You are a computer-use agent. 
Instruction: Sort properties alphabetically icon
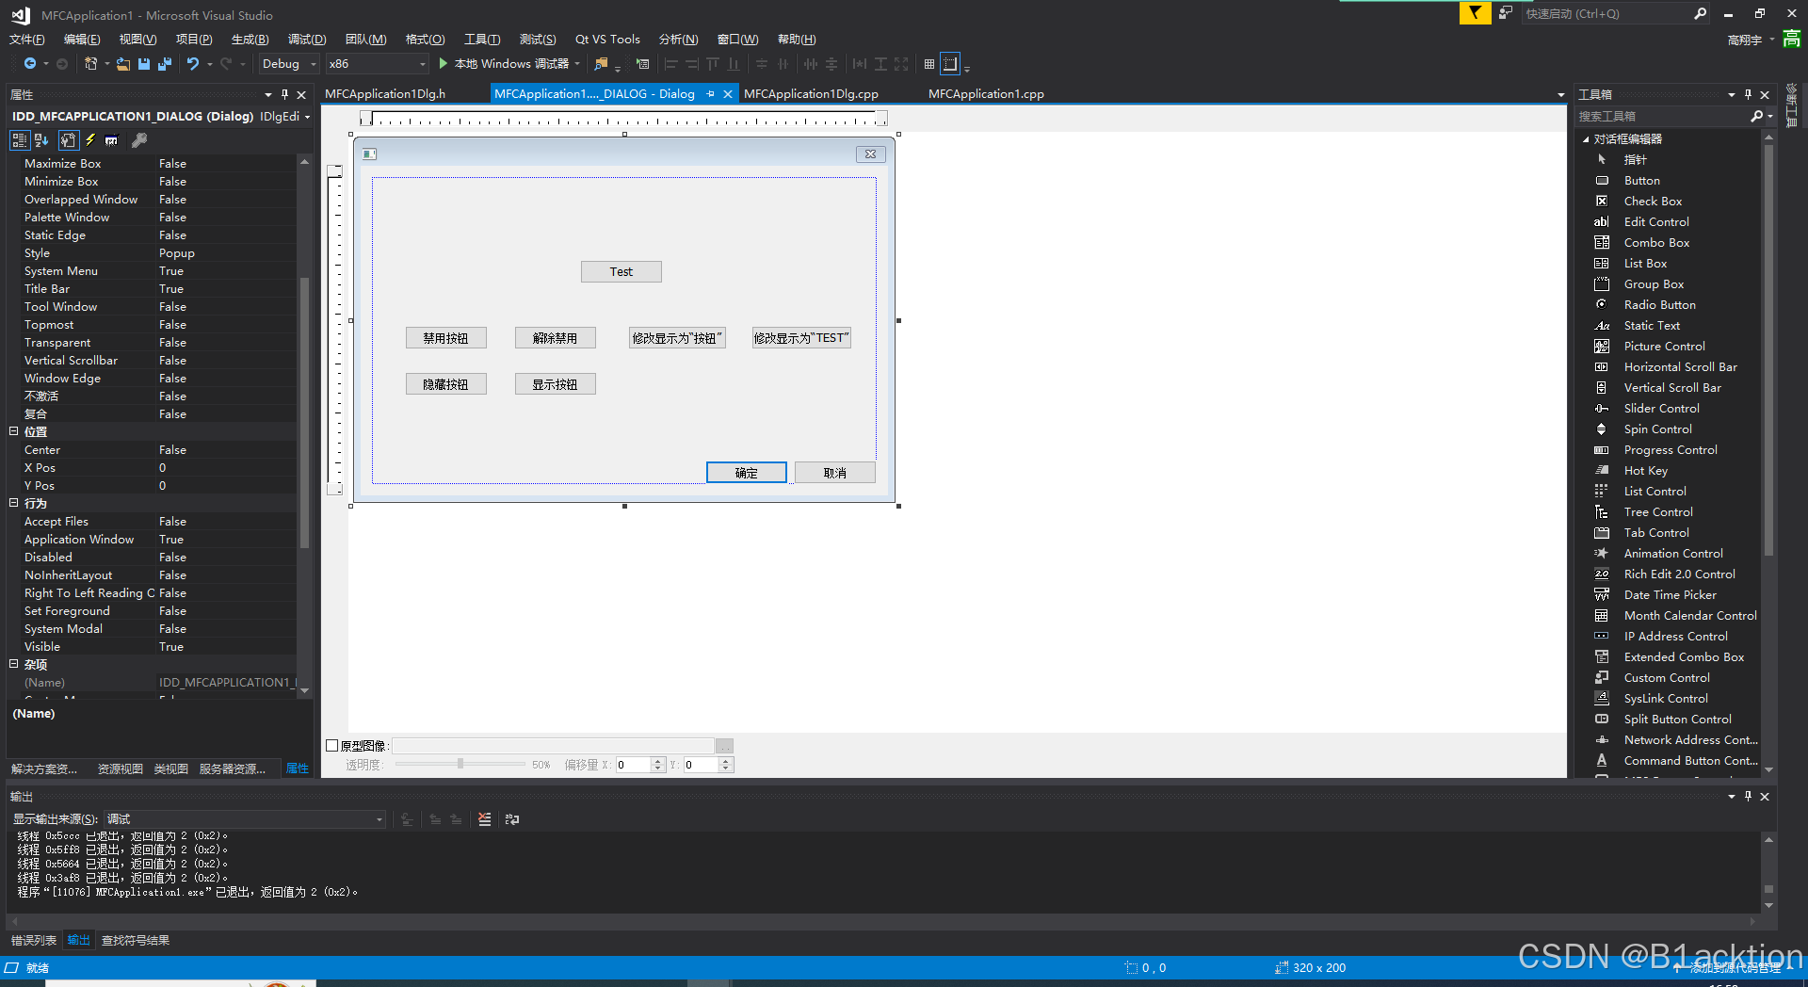pyautogui.click(x=41, y=140)
